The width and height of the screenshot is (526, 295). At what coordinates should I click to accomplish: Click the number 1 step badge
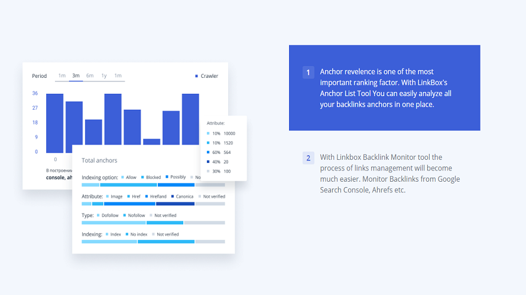coord(309,73)
